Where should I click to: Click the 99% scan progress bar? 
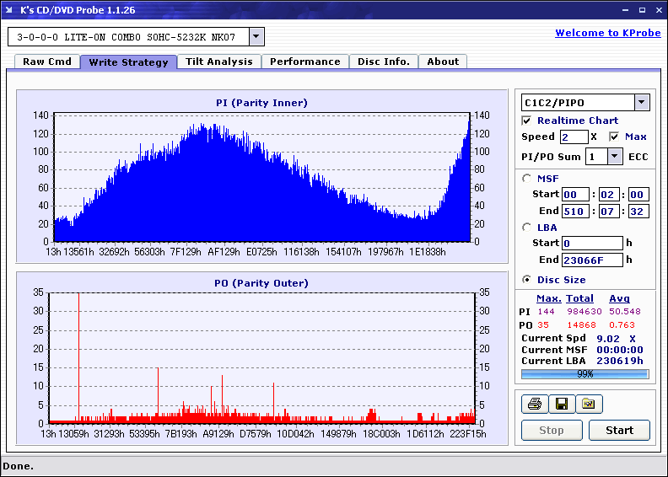[584, 373]
